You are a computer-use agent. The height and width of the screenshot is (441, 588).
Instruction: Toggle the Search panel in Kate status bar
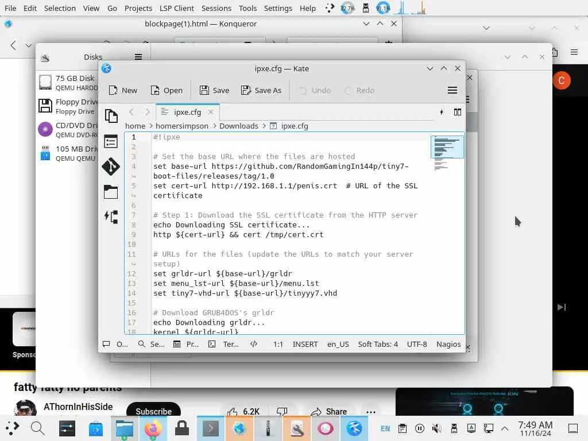(x=151, y=344)
